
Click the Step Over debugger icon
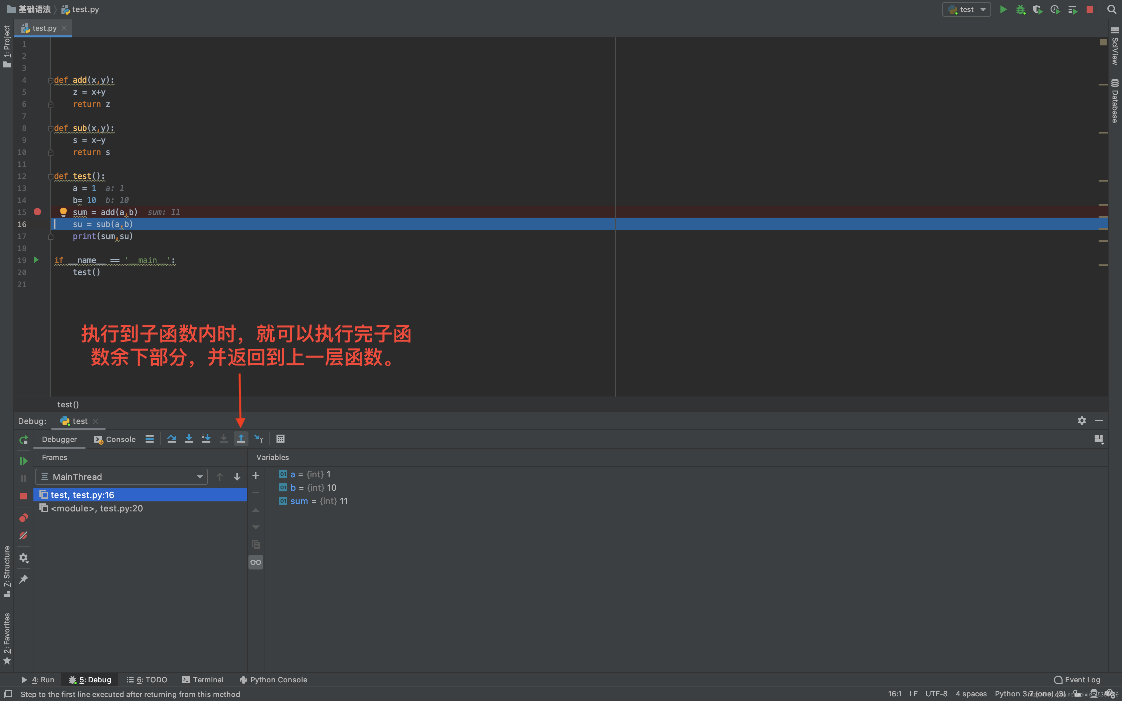coord(172,439)
